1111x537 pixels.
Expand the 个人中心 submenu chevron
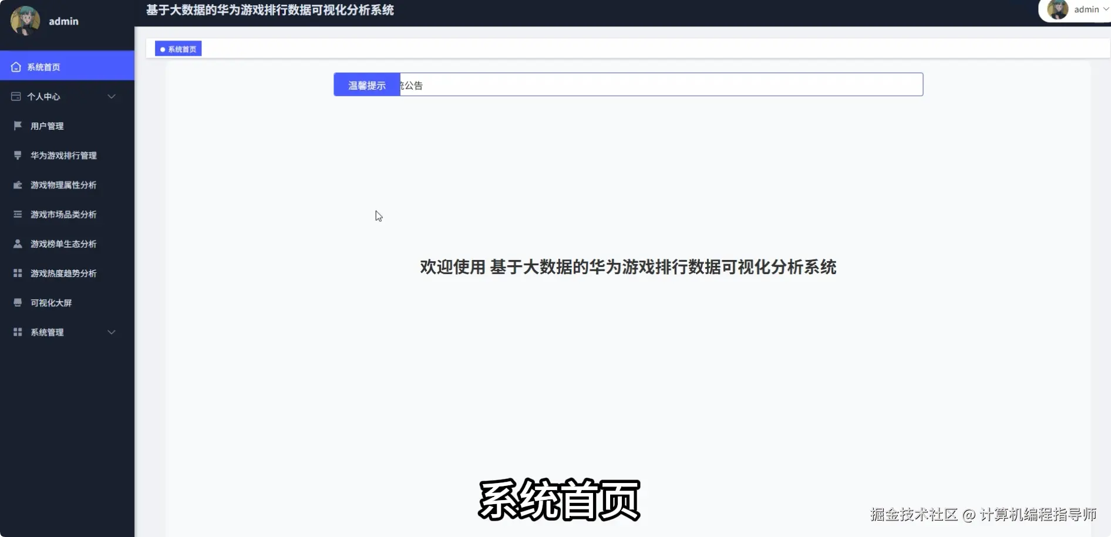(x=112, y=96)
